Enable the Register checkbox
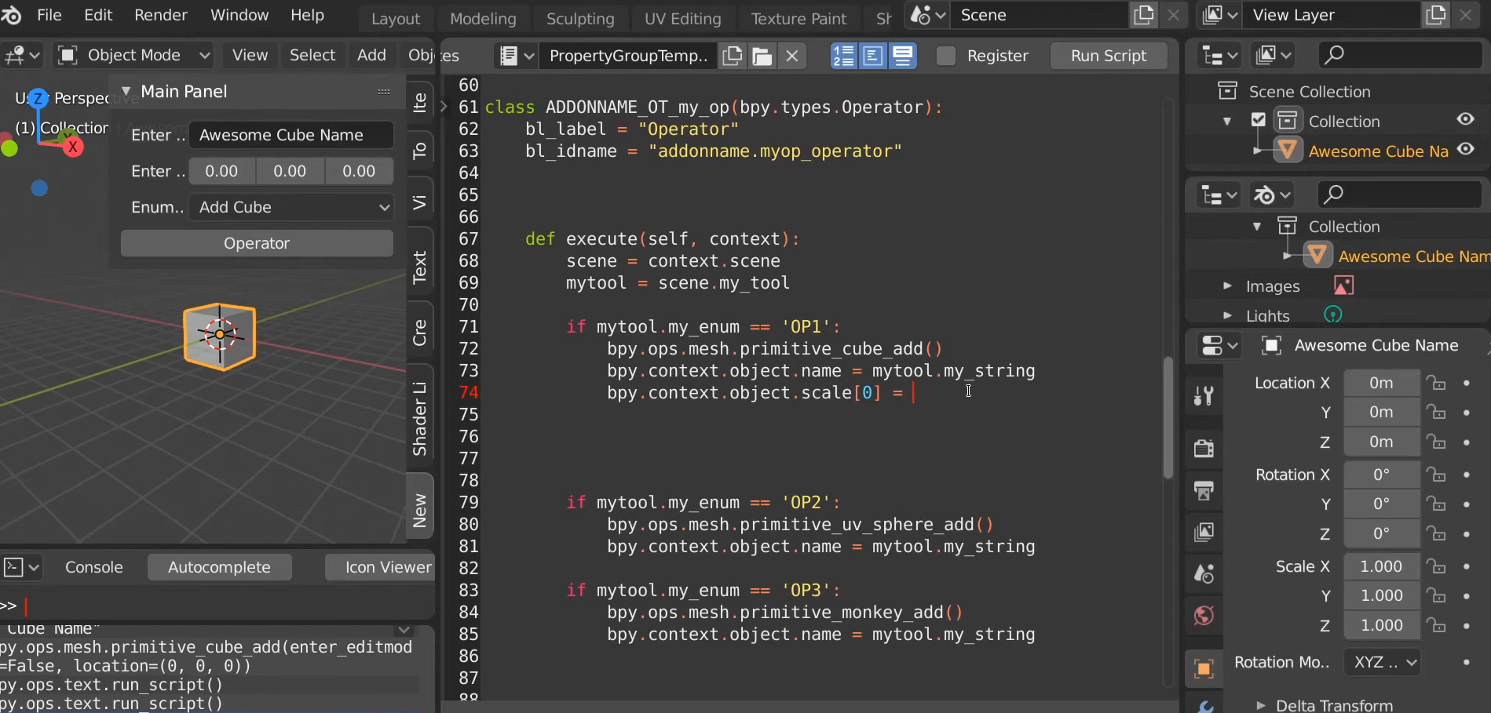This screenshot has height=713, width=1491. coord(946,56)
